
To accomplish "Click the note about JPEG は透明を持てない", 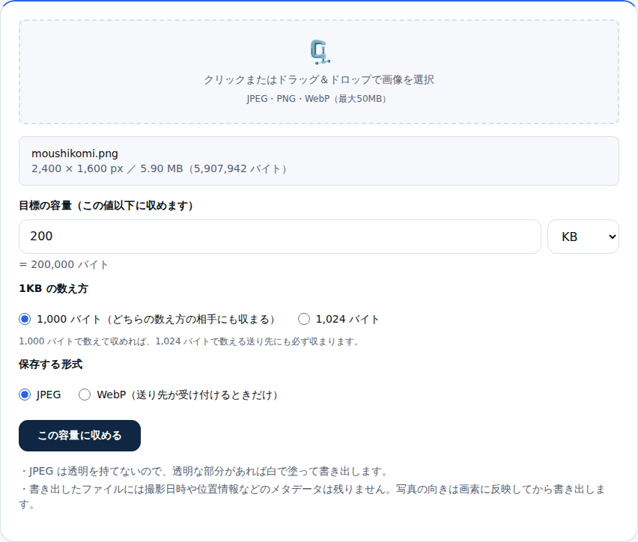I will 204,471.
